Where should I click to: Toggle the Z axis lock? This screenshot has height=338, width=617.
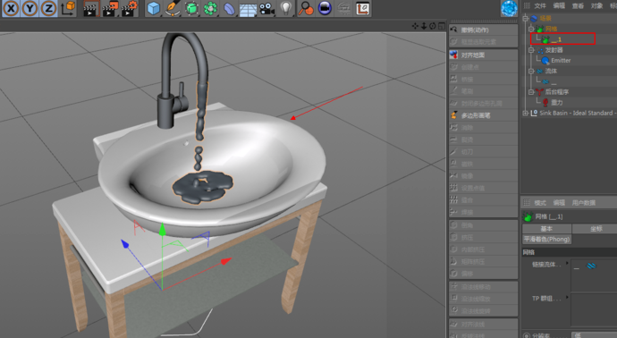[x=49, y=8]
